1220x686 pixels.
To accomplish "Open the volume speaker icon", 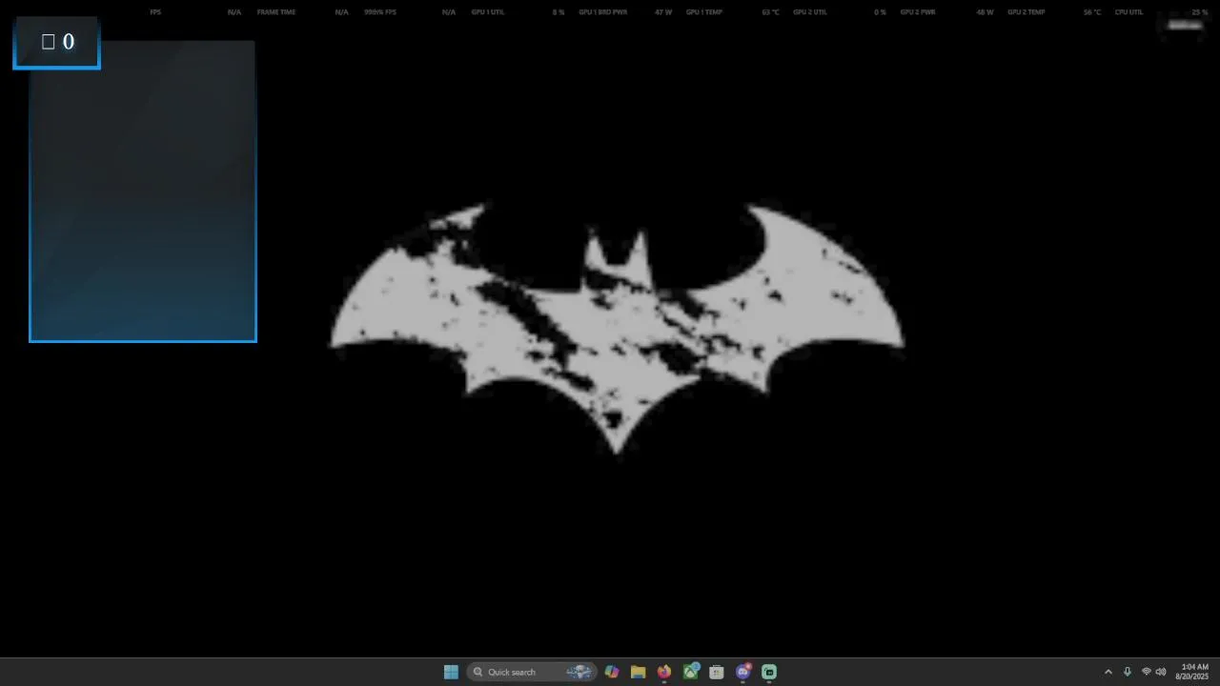I will [1161, 672].
